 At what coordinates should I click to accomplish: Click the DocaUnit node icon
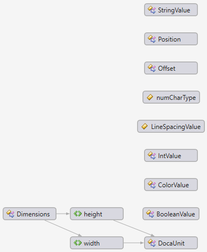(152, 243)
